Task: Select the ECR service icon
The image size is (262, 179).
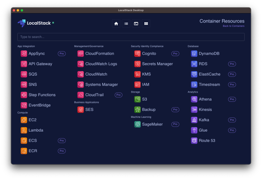Action: pyautogui.click(x=24, y=151)
